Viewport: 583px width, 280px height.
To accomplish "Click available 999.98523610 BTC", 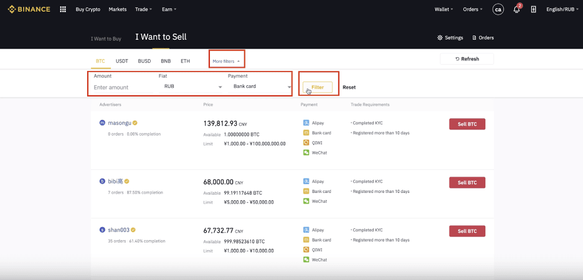I will (244, 241).
